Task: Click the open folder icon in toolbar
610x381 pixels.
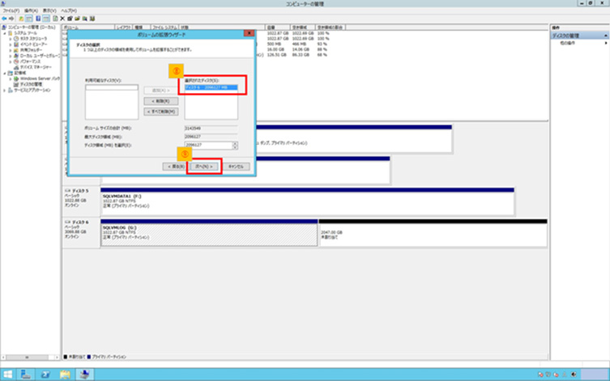Action: [x=77, y=19]
